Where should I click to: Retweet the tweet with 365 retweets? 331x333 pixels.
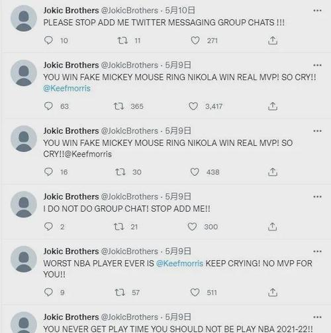[118, 106]
